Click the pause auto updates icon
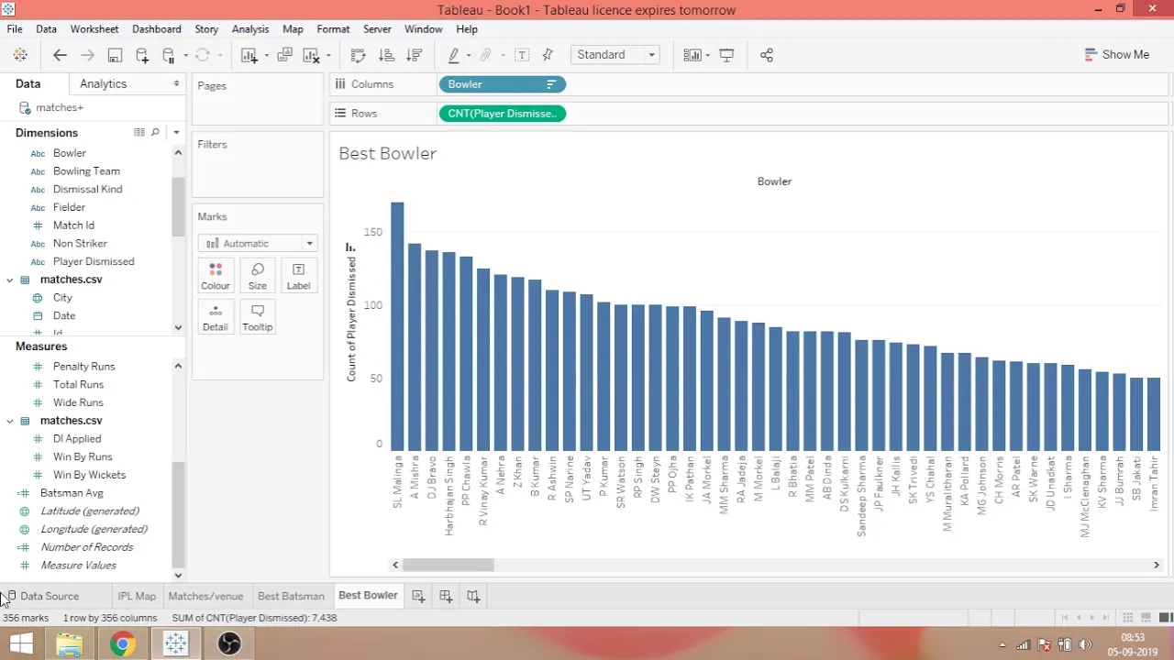 click(x=168, y=55)
